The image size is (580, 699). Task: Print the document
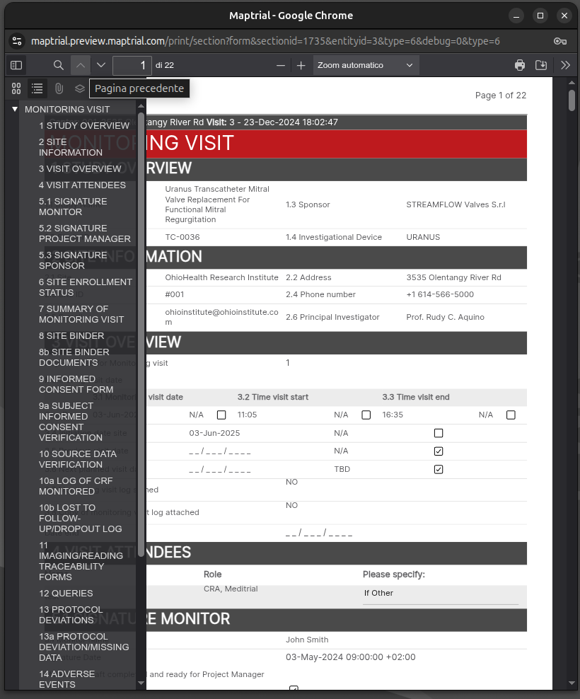pyautogui.click(x=520, y=66)
